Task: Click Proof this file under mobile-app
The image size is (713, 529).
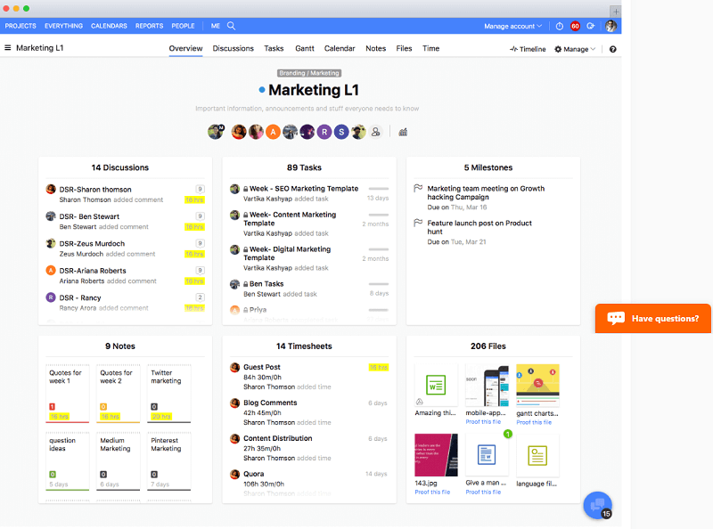Action: [x=483, y=422]
